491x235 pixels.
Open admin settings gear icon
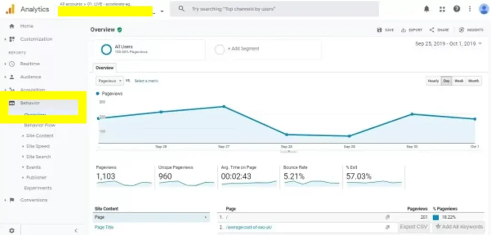tap(12, 230)
